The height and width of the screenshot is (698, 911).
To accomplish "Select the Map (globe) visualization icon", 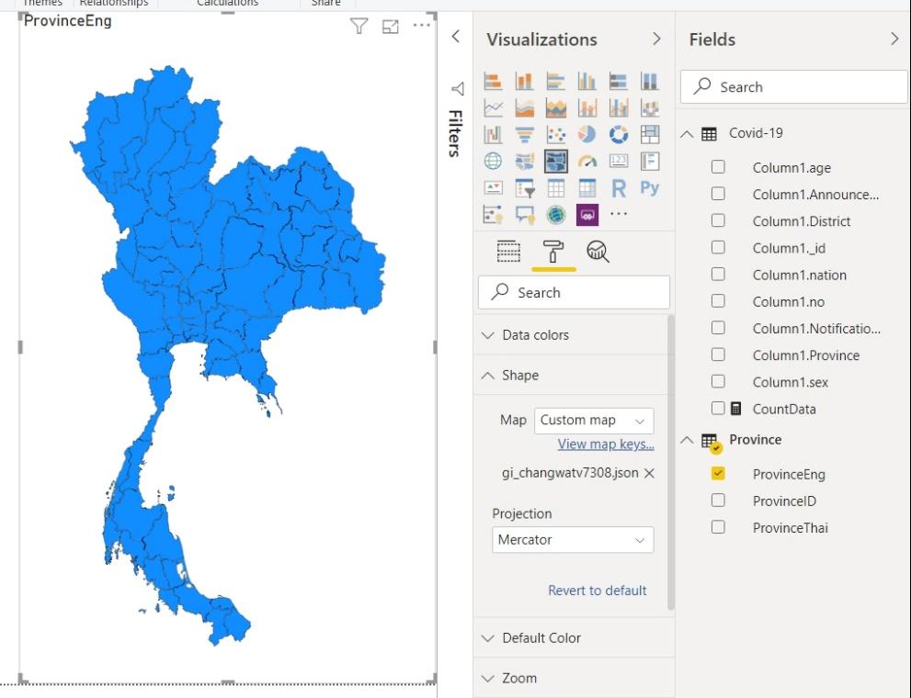I will click(493, 161).
